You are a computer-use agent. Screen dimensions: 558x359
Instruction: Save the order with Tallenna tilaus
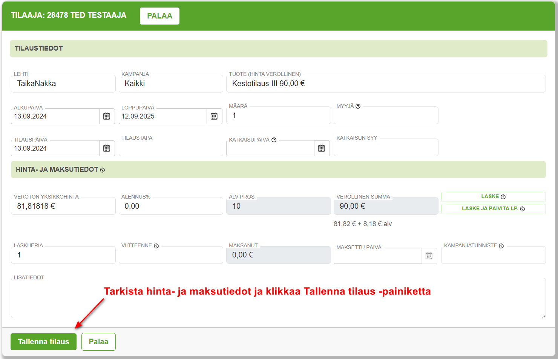[43, 342]
